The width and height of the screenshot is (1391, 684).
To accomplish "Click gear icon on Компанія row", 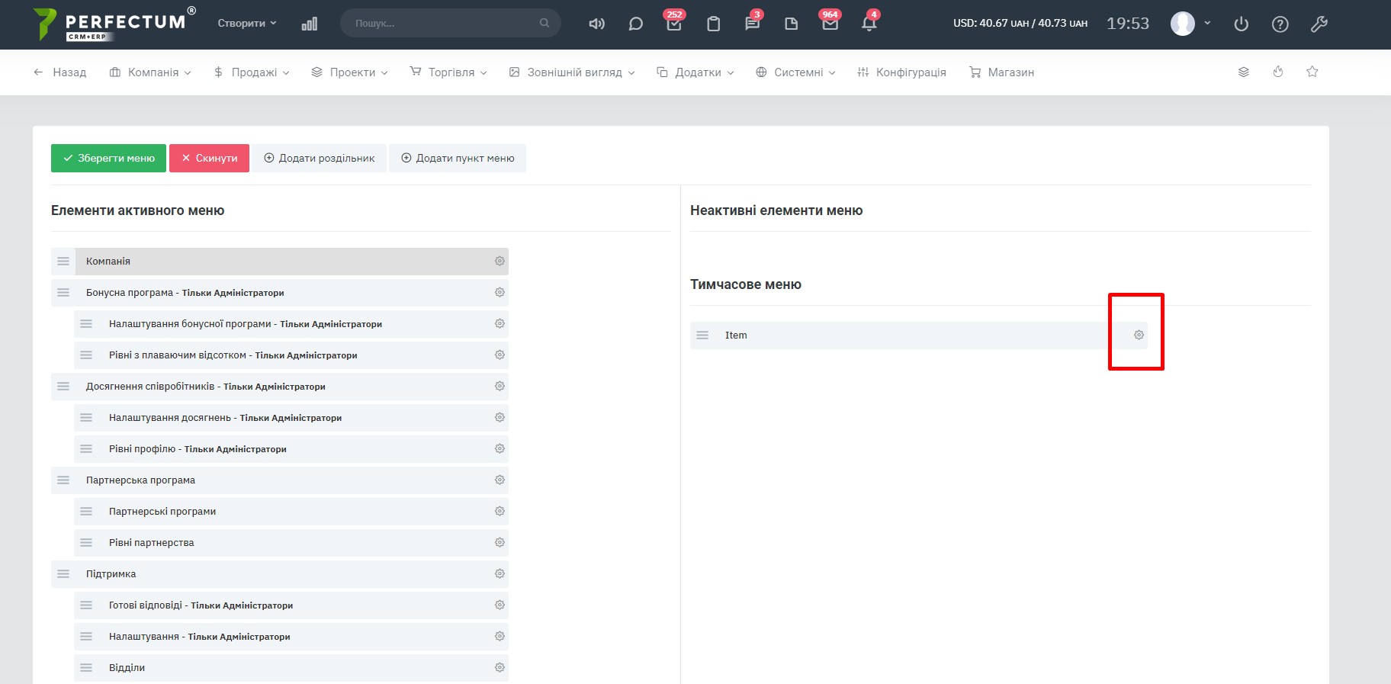I will click(x=500, y=262).
